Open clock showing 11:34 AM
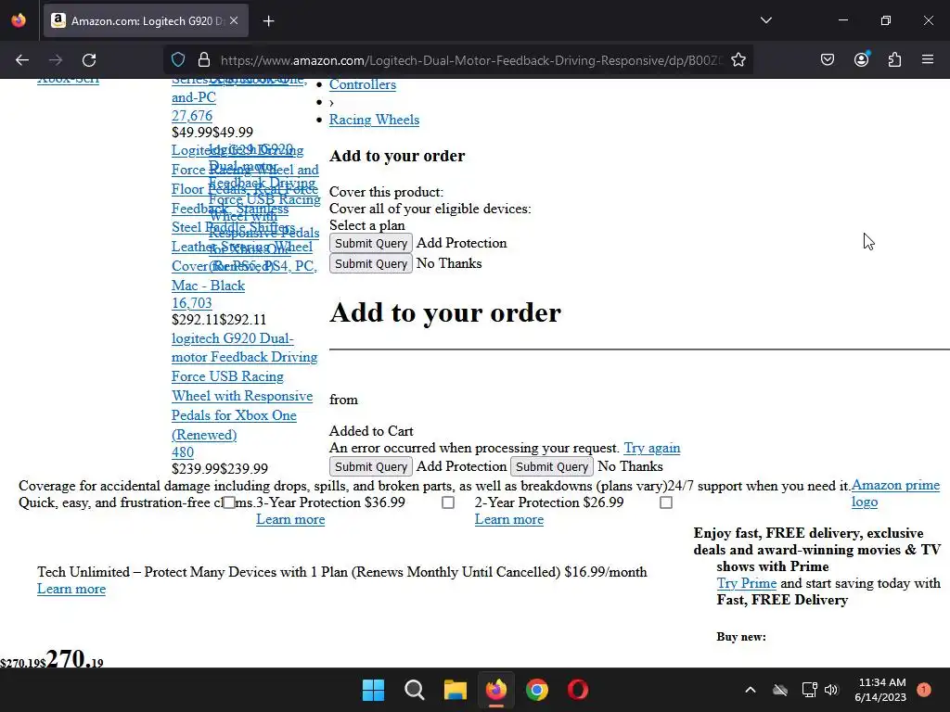 point(880,690)
